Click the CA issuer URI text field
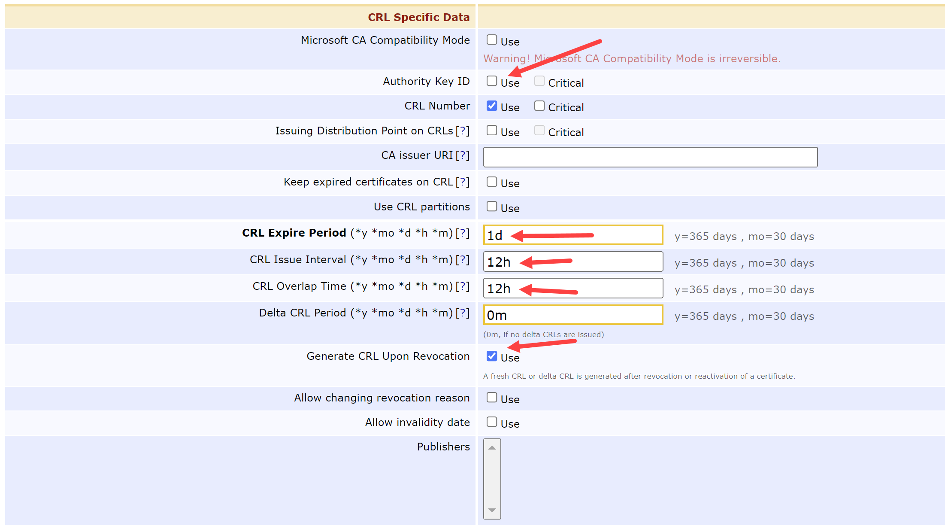The width and height of the screenshot is (945, 532). tap(650, 157)
